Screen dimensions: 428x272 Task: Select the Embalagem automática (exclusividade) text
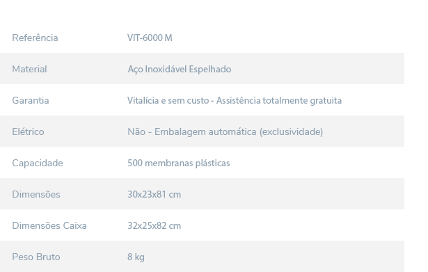coord(239,132)
